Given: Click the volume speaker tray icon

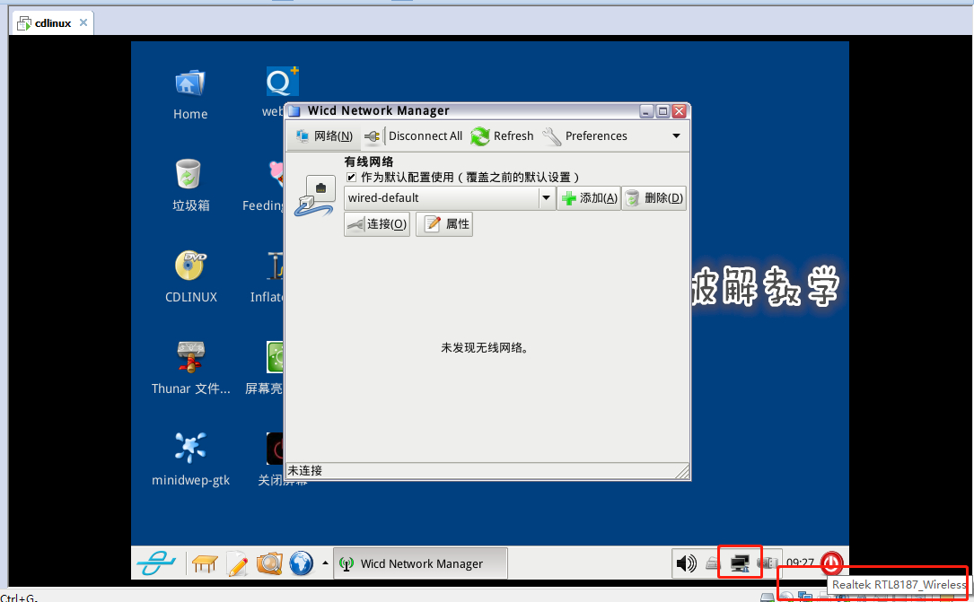Looking at the screenshot, I should click(687, 563).
